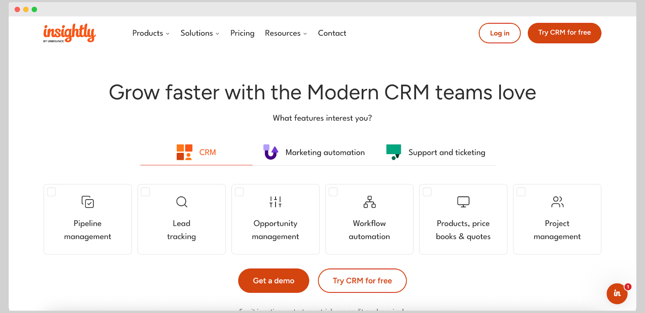Click the green Support and ticketing icon
645x313 pixels.
tap(394, 152)
